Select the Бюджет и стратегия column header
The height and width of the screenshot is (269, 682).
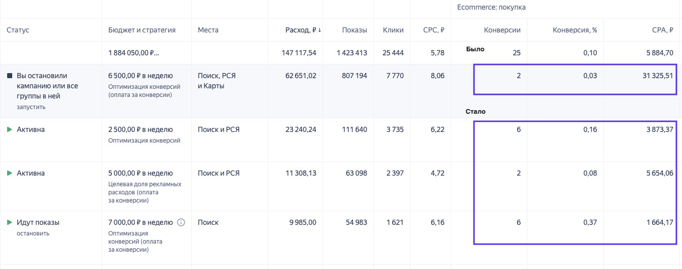(x=142, y=30)
